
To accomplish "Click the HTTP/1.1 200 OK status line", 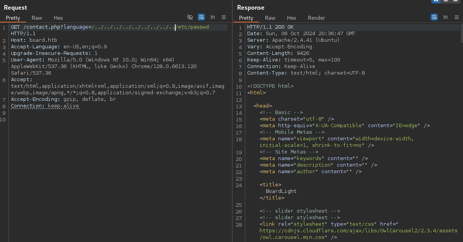I will tap(270, 27).
